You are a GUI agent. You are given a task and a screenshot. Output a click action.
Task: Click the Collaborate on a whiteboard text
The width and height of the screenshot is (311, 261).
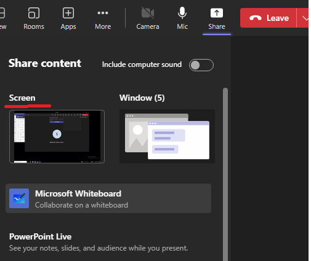(81, 205)
